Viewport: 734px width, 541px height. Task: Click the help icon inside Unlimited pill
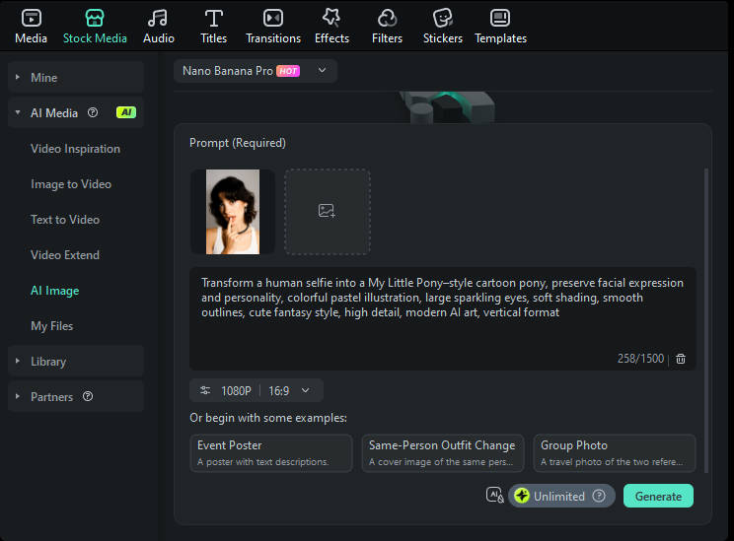click(599, 496)
